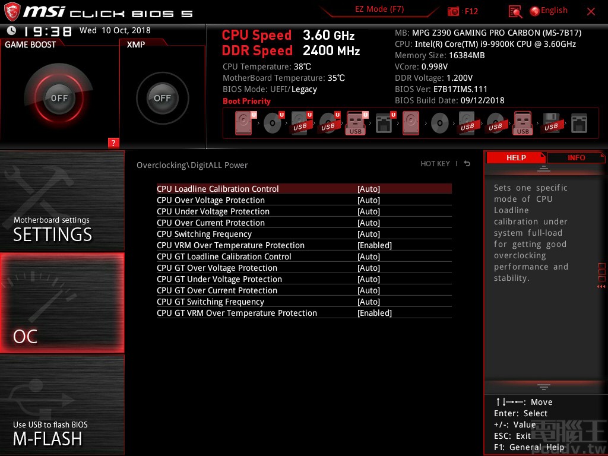Open the CPU GT Over Voltage Protection [Auto] value
This screenshot has height=456, width=608.
[x=368, y=268]
